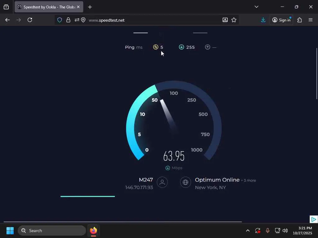Open the AdChoices ad icon
The width and height of the screenshot is (318, 238).
click(314, 219)
